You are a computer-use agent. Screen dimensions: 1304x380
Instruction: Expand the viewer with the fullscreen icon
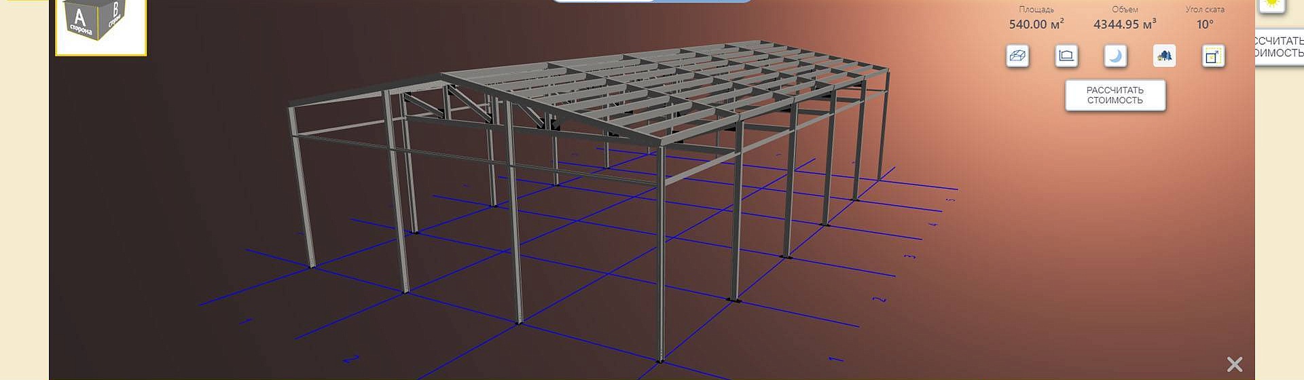point(1213,56)
